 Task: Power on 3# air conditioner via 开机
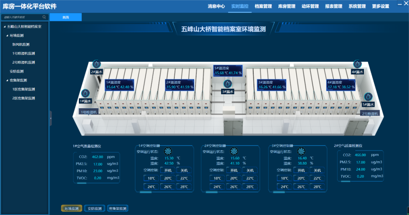coord(301,170)
